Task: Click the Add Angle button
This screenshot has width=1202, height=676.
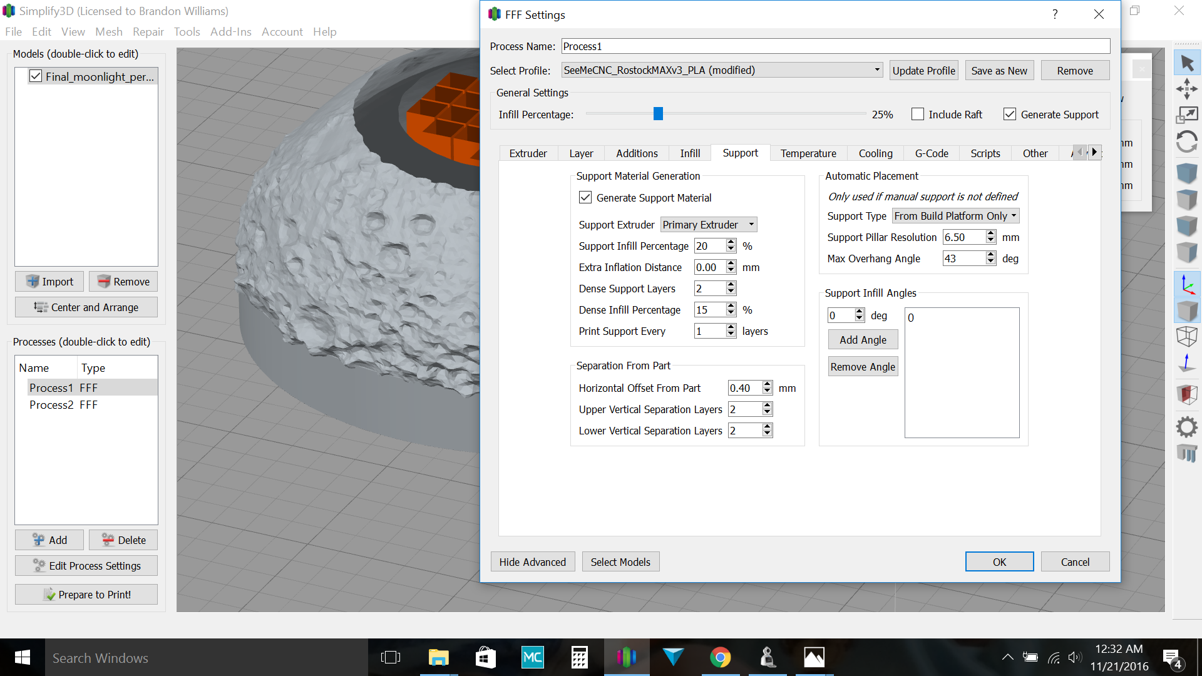Action: click(863, 340)
